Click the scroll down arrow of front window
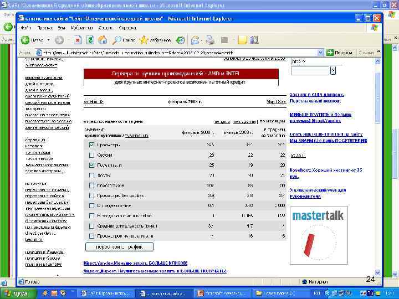This screenshot has width=399, height=299. click(x=378, y=272)
